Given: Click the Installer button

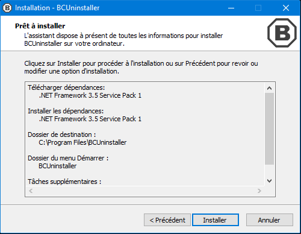Looking at the screenshot, I should (216, 220).
